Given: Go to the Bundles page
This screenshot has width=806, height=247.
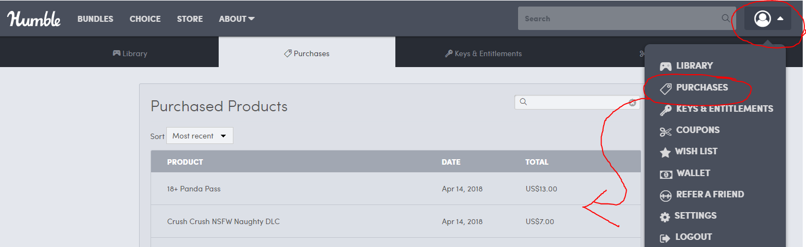Looking at the screenshot, I should (95, 19).
